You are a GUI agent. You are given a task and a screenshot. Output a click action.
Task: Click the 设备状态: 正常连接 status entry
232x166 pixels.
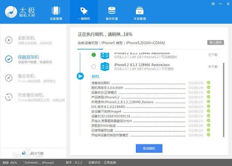tap(102, 163)
